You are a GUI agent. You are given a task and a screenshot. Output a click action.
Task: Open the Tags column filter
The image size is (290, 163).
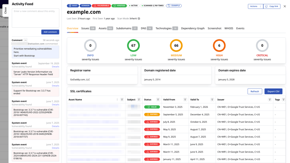click(284, 99)
